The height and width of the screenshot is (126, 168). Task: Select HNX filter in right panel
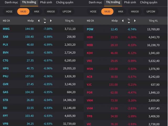pos(120,12)
